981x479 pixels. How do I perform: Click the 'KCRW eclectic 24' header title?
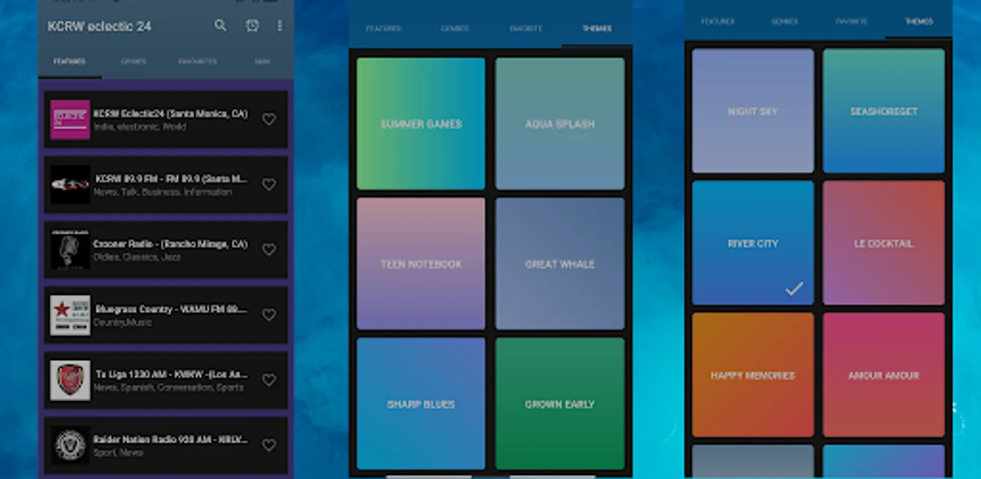click(100, 26)
